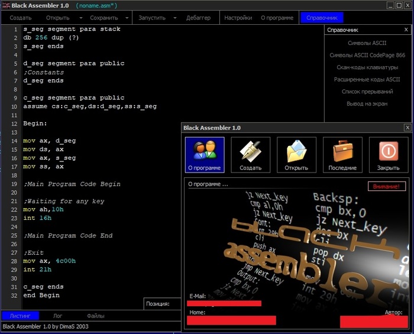
Task: Click Создать in the main toolbar
Action: (x=21, y=18)
